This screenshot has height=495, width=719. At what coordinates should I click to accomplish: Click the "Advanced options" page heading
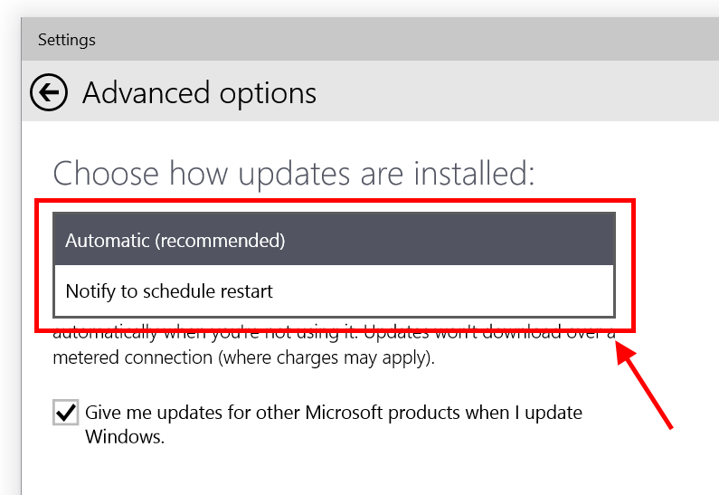click(x=199, y=92)
